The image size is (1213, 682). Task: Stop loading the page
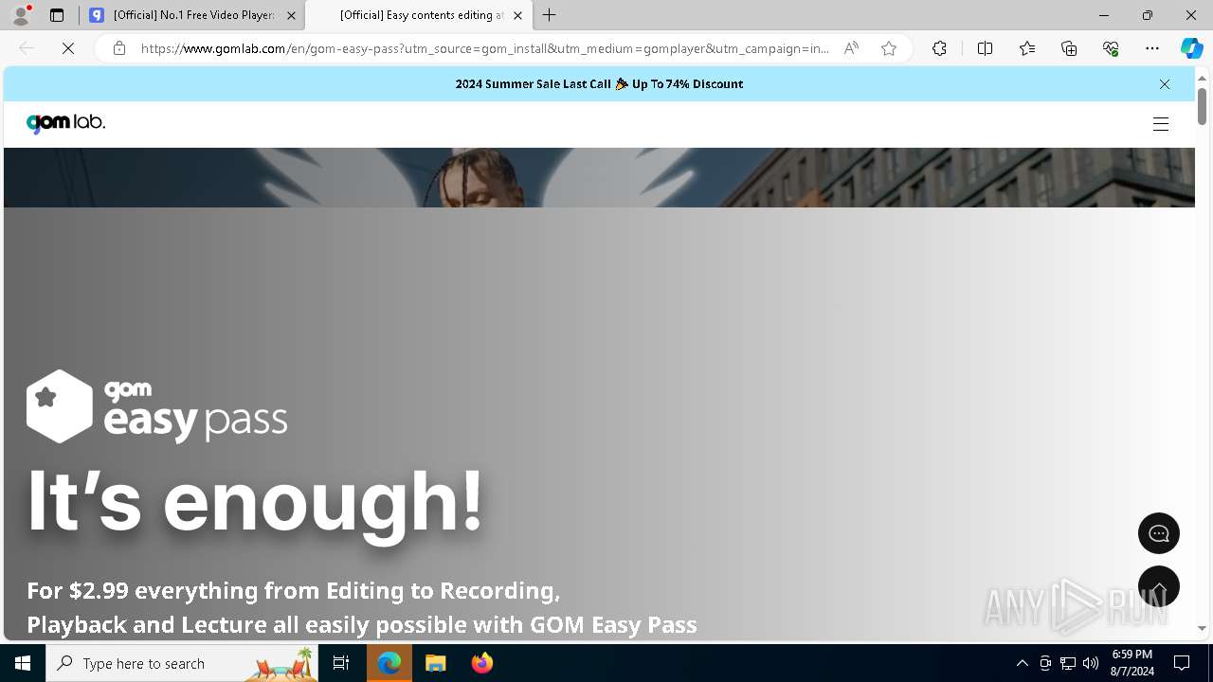click(68, 48)
